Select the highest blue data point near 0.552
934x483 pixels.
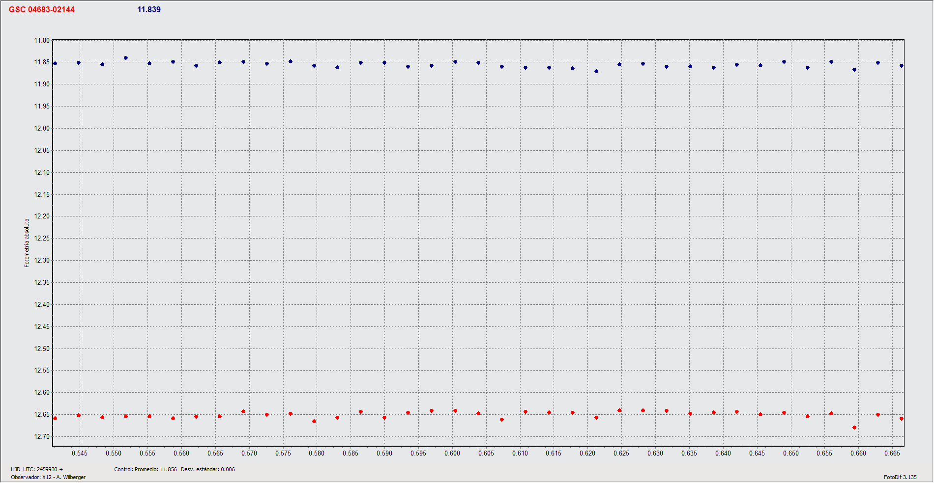[x=126, y=58]
